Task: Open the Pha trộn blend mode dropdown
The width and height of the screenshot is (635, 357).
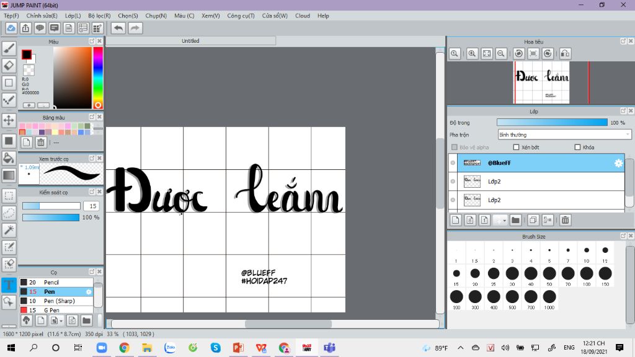Action: pos(564,134)
